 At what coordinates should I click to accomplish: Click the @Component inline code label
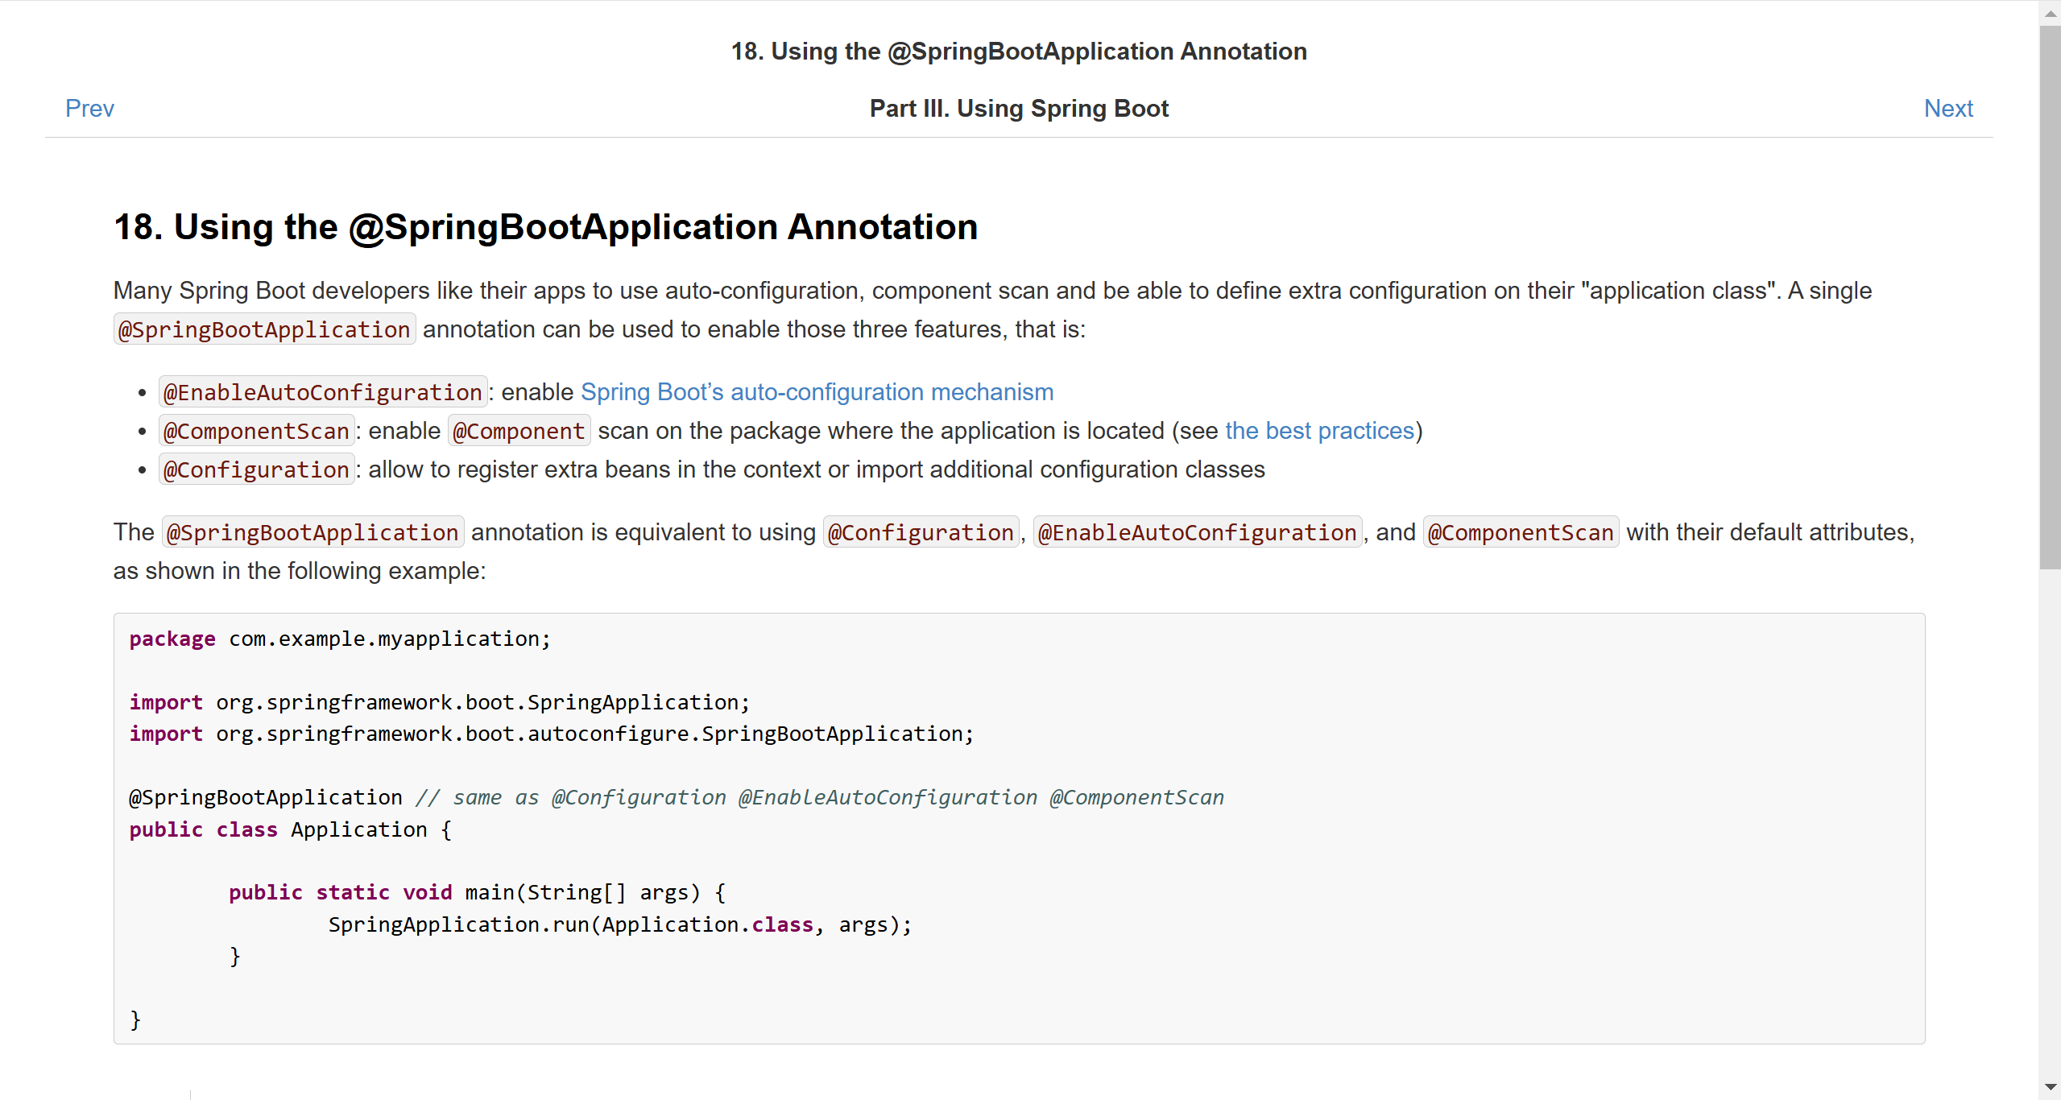[x=519, y=431]
